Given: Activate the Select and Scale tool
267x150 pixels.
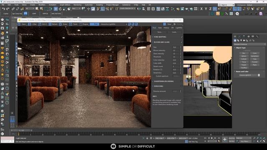Looking at the screenshot, I should (65, 9).
